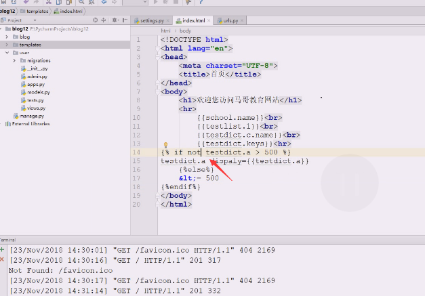Click the Synchronize toolbar icon
The width and height of the screenshot is (425, 296).
pos(14,1)
